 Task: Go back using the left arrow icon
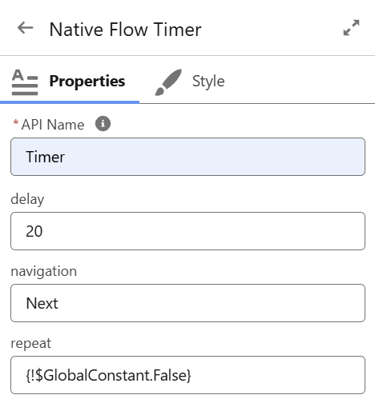[x=26, y=28]
